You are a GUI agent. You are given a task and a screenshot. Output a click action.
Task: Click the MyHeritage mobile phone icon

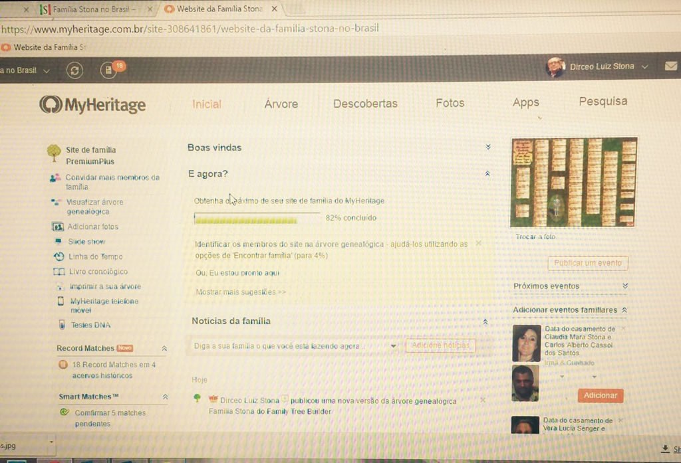(x=61, y=301)
